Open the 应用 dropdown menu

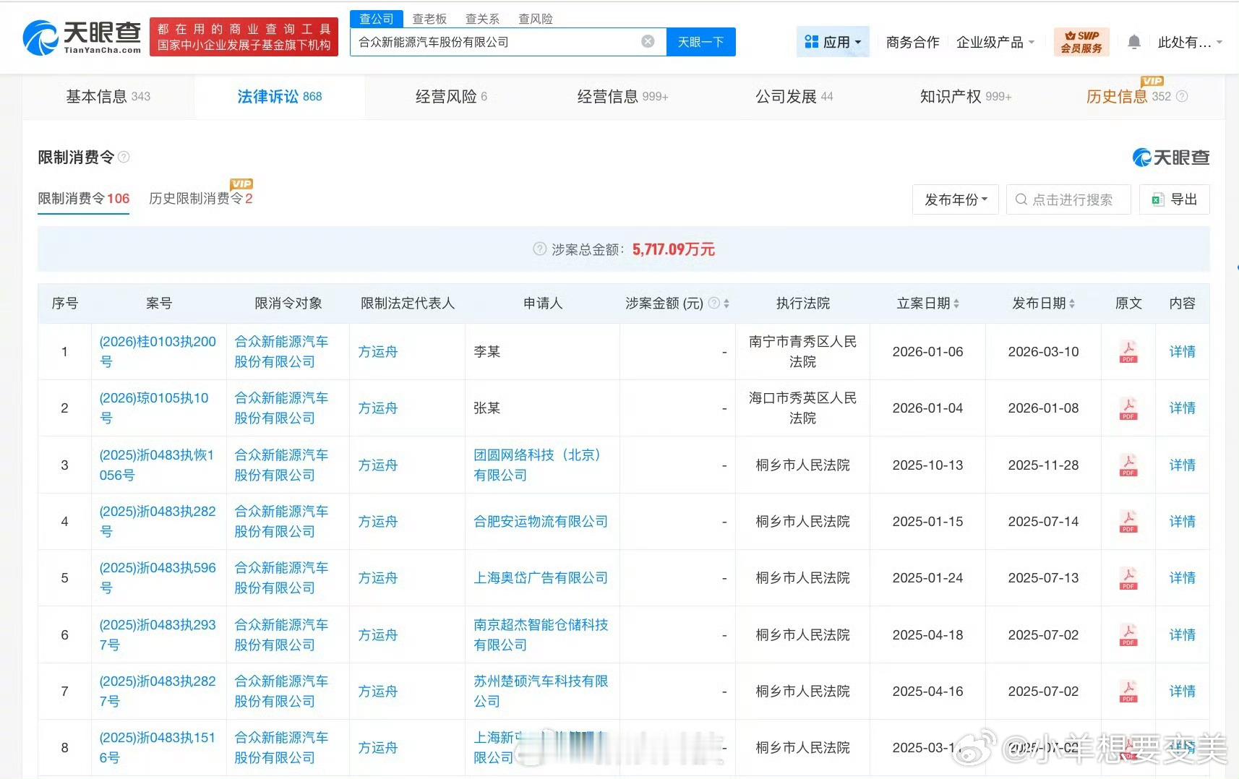[833, 42]
